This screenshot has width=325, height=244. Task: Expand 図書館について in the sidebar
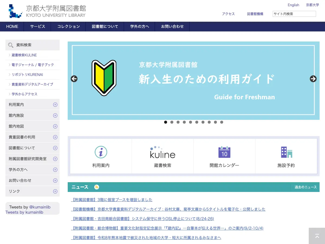click(55, 148)
